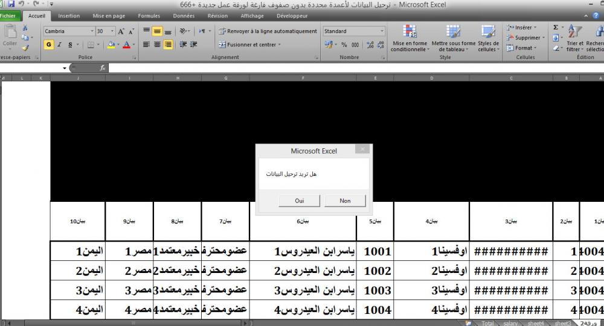
Task: Toggle bold G formatting
Action: tap(48, 45)
